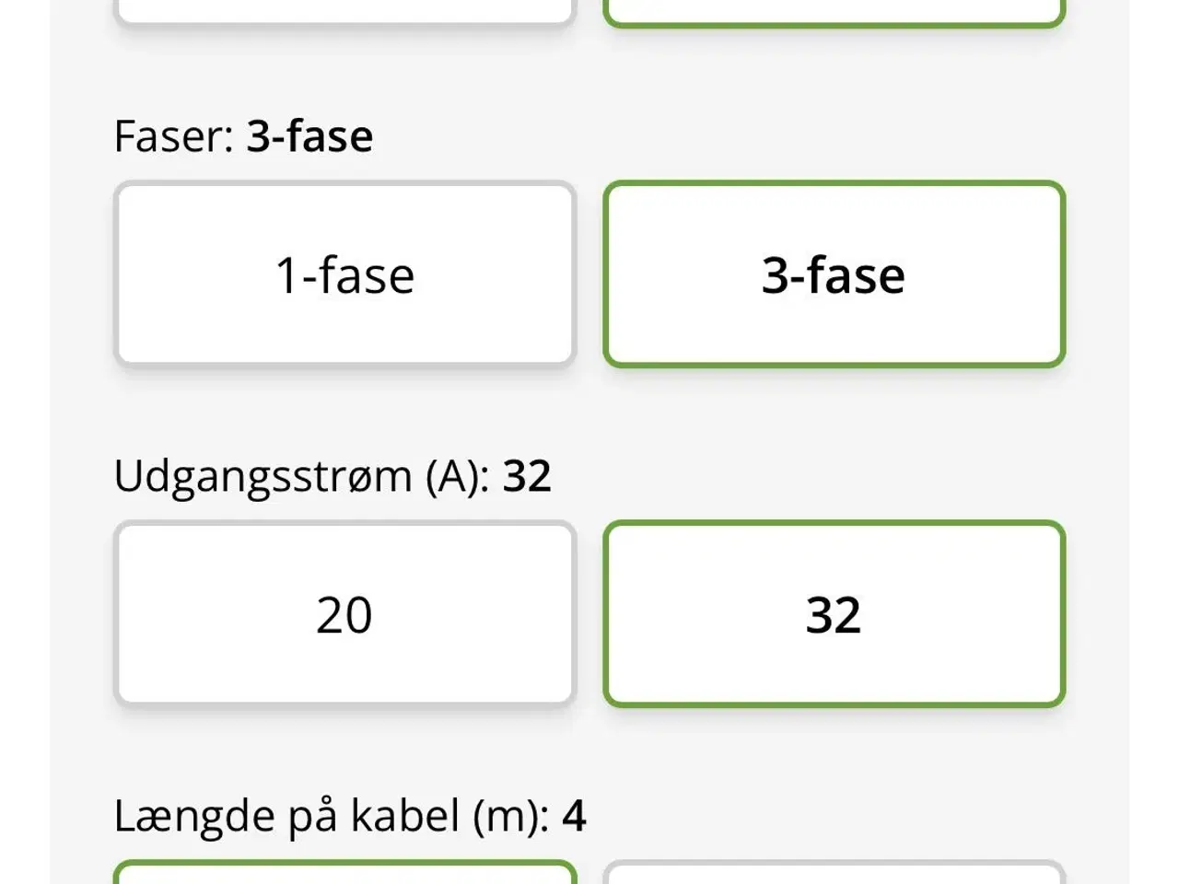1179x884 pixels.
Task: Select the left cable length option below
Action: tap(344, 875)
